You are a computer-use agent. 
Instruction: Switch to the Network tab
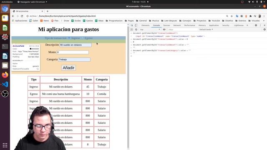[177, 25]
